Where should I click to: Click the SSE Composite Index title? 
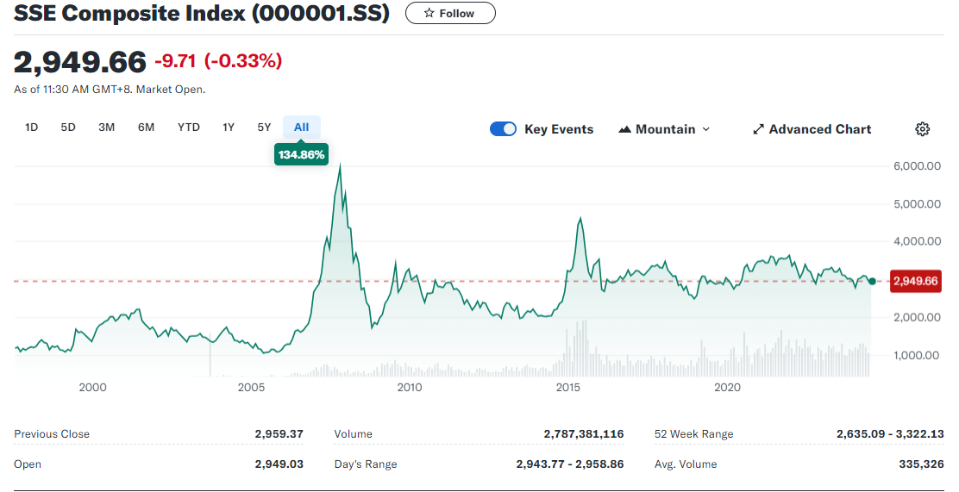point(201,13)
